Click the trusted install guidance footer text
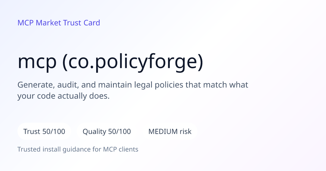Screen dimensions: 326x171 pos(78,149)
